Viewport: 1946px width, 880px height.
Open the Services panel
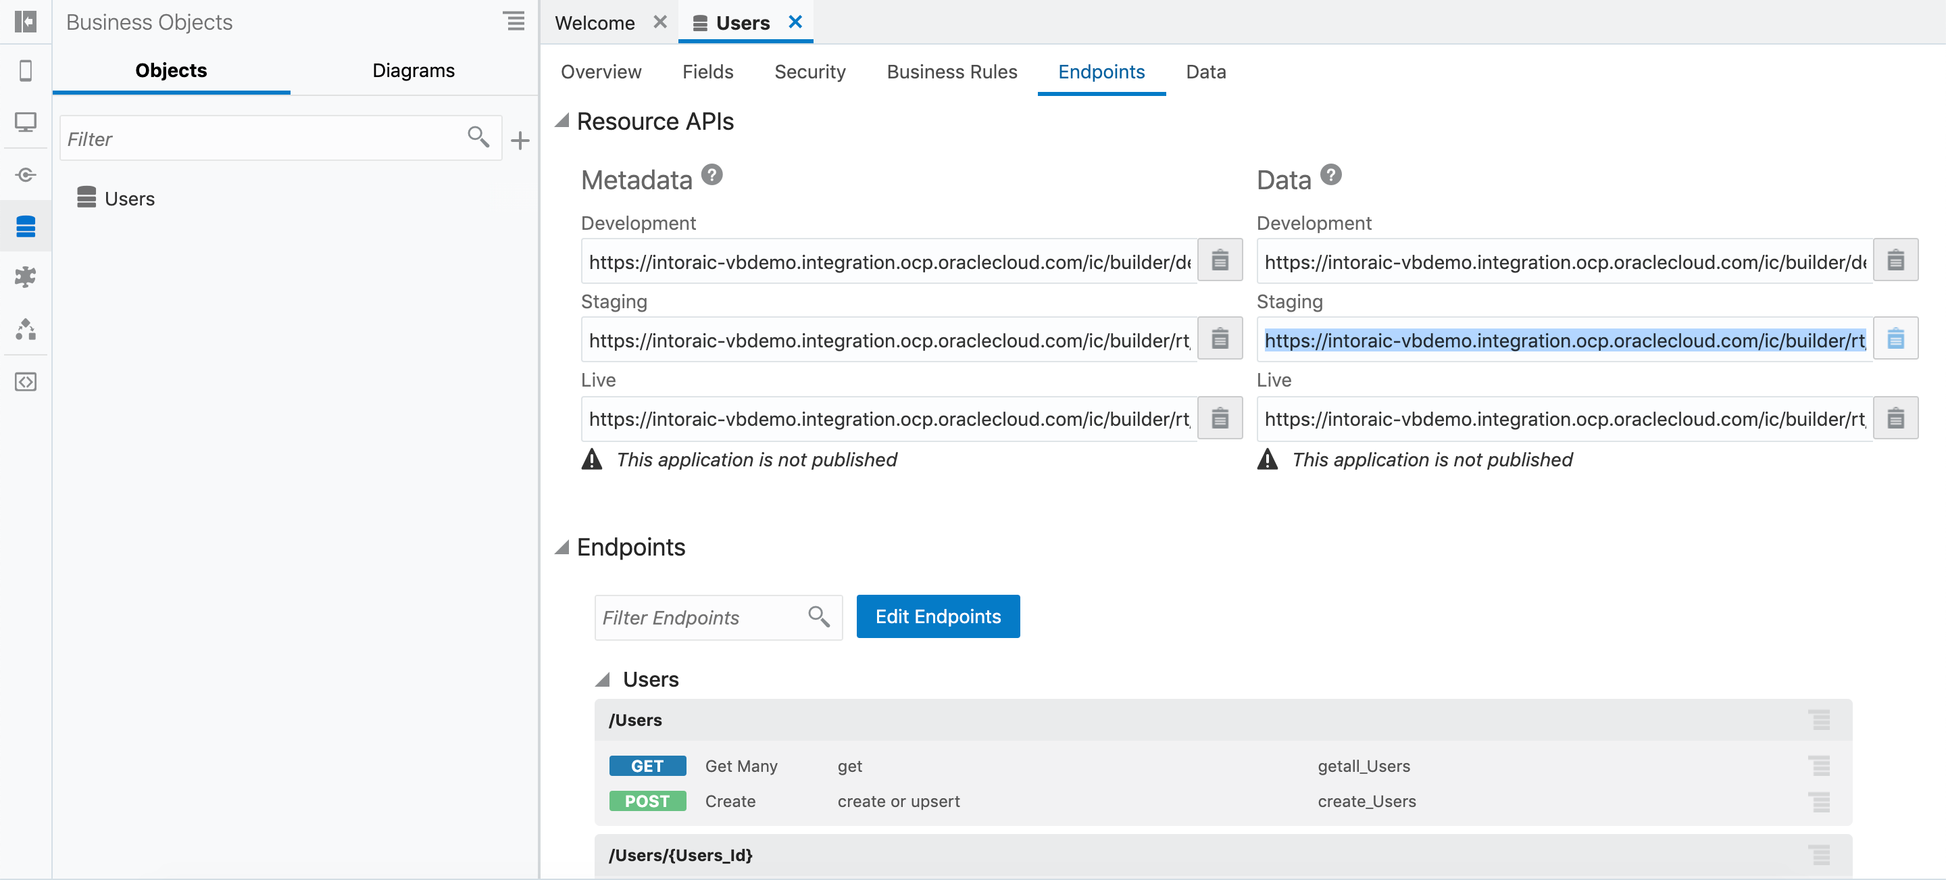pyautogui.click(x=26, y=174)
